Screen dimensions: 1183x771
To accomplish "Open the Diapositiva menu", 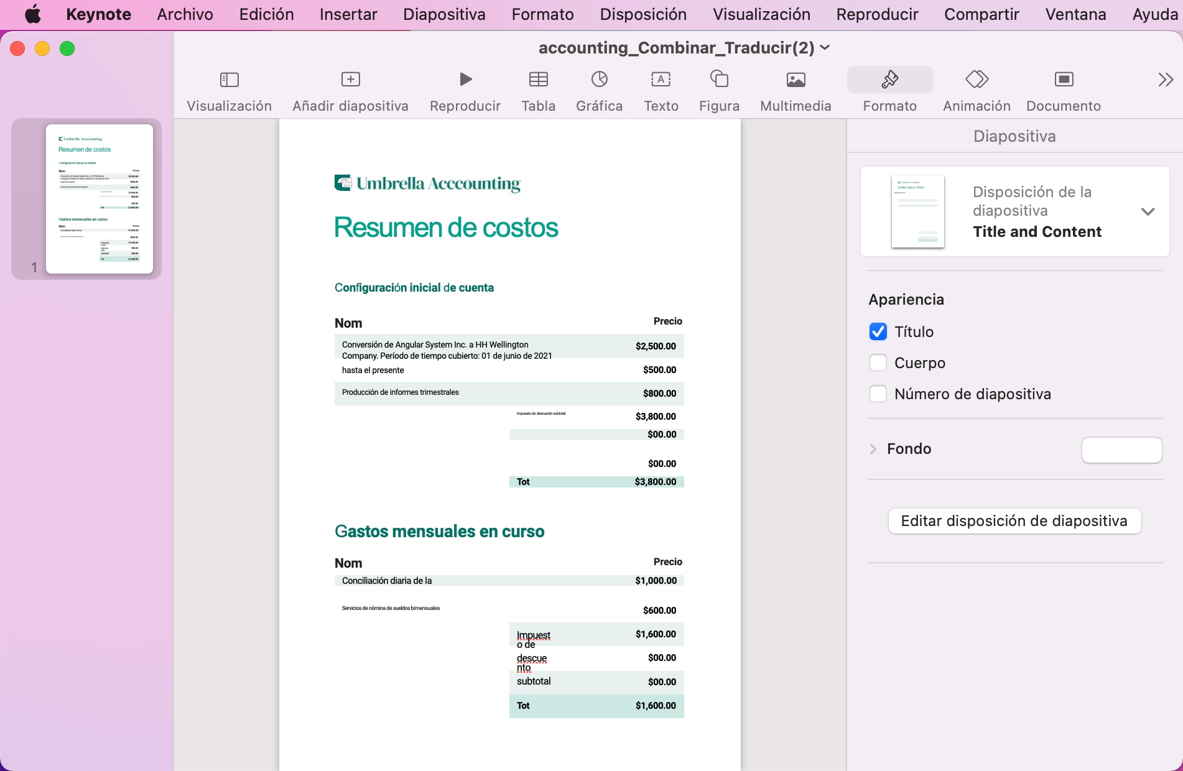I will click(443, 14).
